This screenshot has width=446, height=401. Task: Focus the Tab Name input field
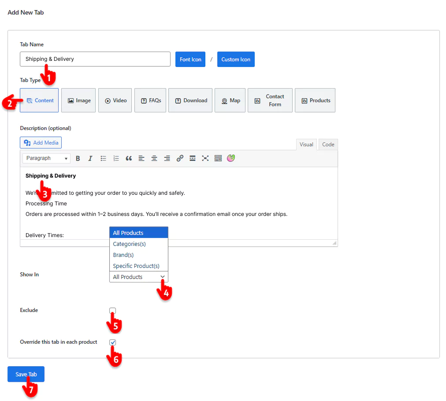[95, 59]
